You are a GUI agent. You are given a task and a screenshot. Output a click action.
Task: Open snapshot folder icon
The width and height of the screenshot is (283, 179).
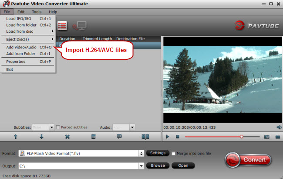[x=278, y=137]
